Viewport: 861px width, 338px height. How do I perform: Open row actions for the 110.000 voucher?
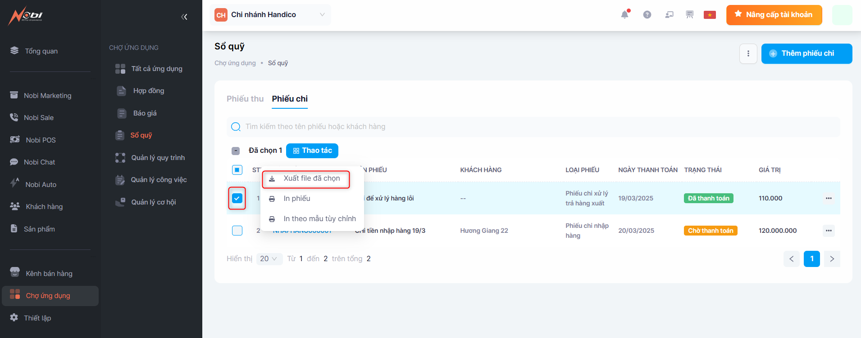[828, 198]
